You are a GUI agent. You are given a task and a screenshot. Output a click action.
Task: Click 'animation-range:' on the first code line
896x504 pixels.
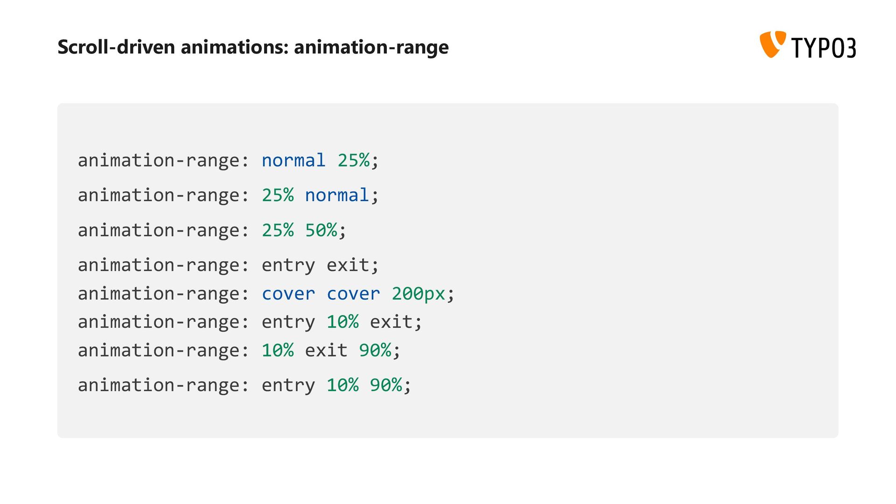[x=163, y=161]
